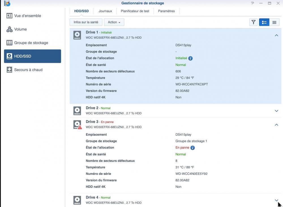Click info icon beside En panne status
Image resolution: width=283 pixels, height=207 pixels.
[x=192, y=148]
